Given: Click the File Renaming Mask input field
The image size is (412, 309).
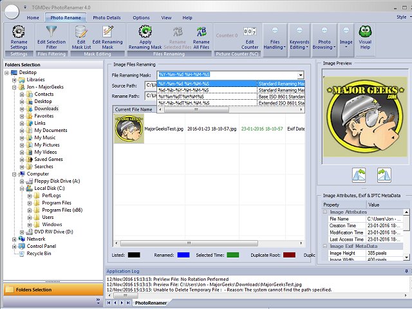Looking at the screenshot, I should 227,75.
